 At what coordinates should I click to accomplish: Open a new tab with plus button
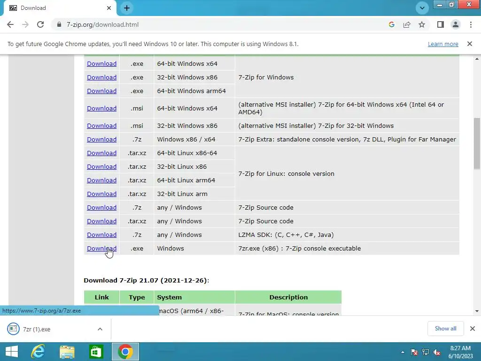coord(127,8)
